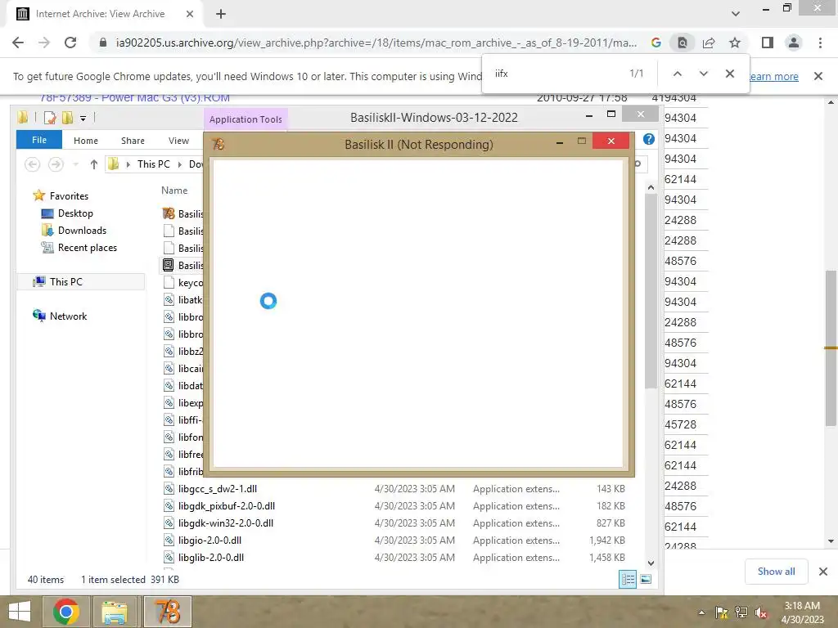Go back in Chrome
This screenshot has height=628, width=838.
tap(18, 43)
